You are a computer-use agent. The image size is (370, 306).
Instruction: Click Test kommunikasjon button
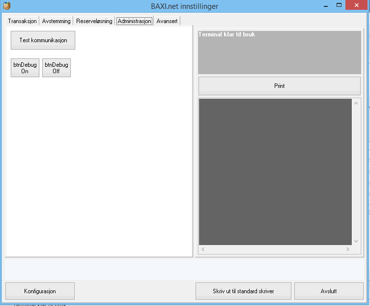click(43, 40)
